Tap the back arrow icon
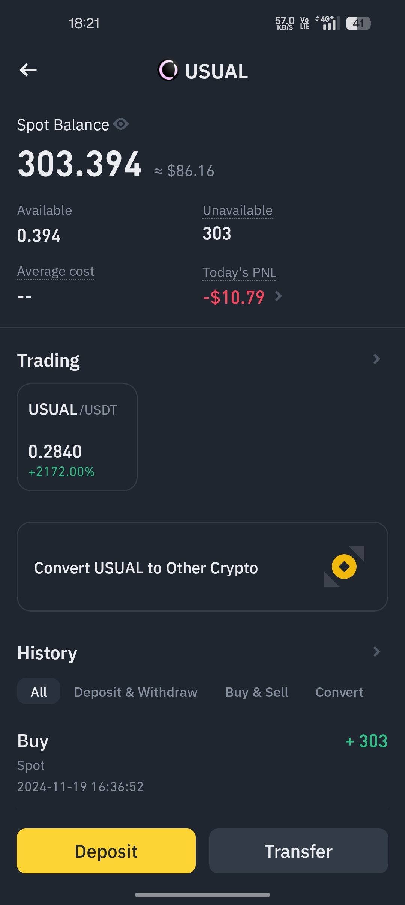Screen dimensions: 405x905 click(28, 70)
